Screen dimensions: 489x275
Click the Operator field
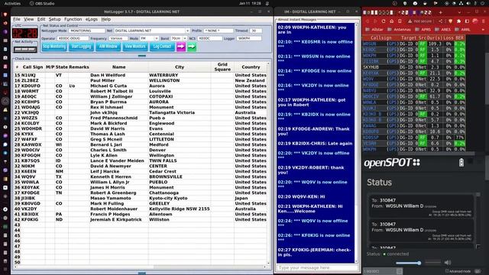coord(73,38)
